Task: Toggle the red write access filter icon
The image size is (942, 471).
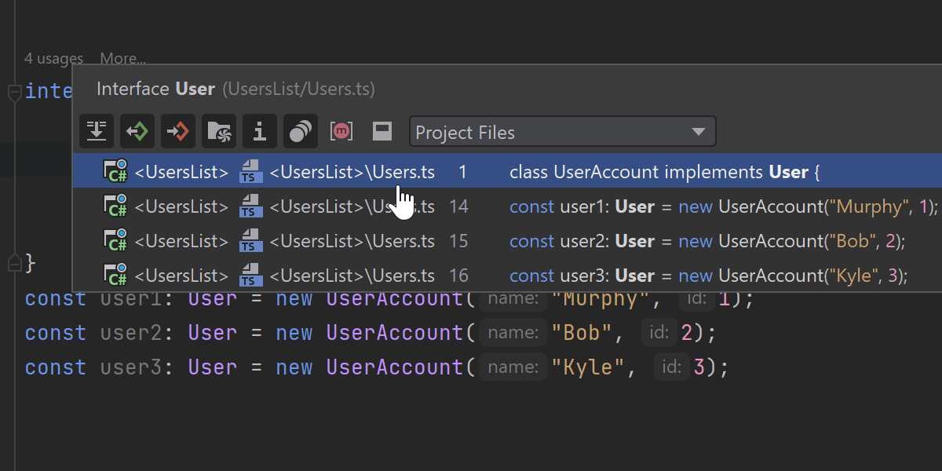Action: tap(178, 131)
